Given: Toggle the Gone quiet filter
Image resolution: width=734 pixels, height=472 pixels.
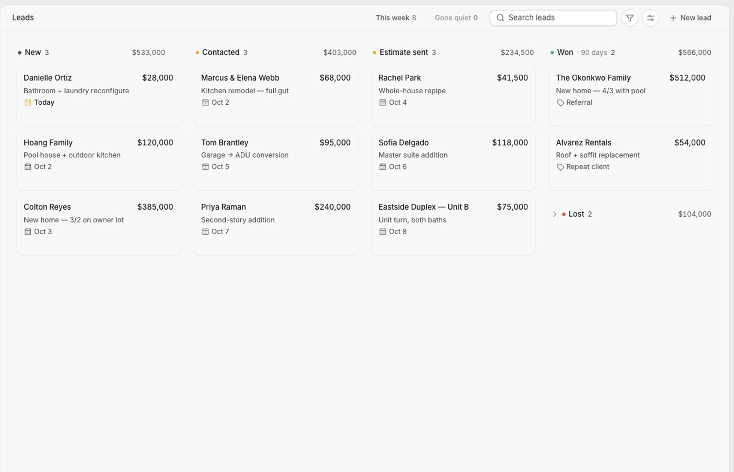Looking at the screenshot, I should point(456,18).
